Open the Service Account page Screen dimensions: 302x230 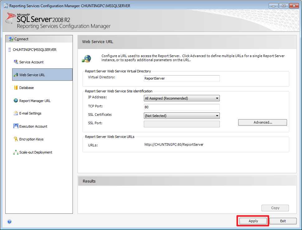tap(31, 62)
